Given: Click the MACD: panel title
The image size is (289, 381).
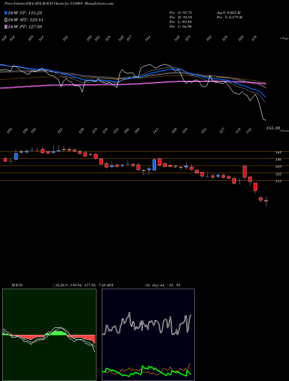Looking at the screenshot, I should tap(17, 285).
